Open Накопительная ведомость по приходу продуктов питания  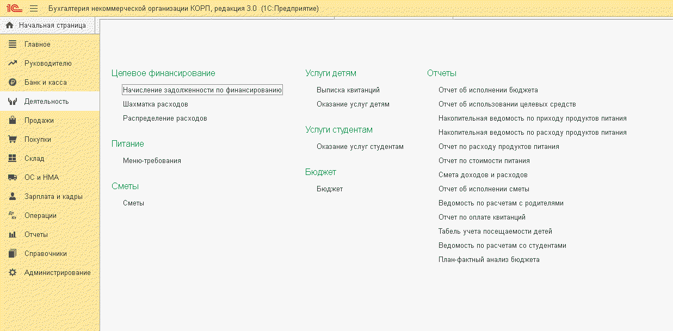[x=533, y=118]
